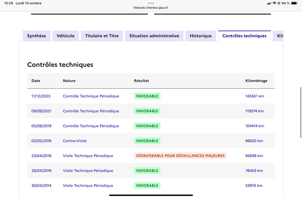Click the Résultat column header
Screen dimensions: 302x198
(x=142, y=81)
